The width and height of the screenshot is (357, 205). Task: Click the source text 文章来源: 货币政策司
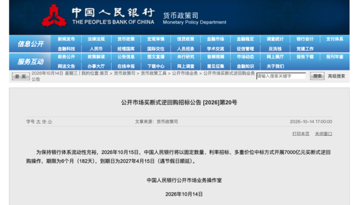click(157, 121)
